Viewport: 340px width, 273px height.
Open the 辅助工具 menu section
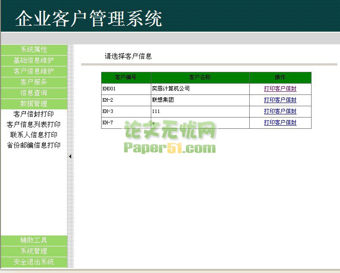tap(34, 240)
